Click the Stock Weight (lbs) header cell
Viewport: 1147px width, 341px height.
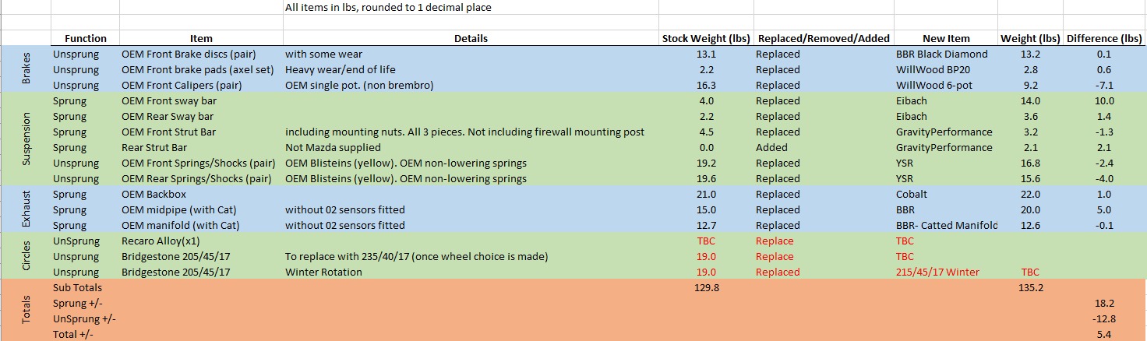click(x=706, y=38)
